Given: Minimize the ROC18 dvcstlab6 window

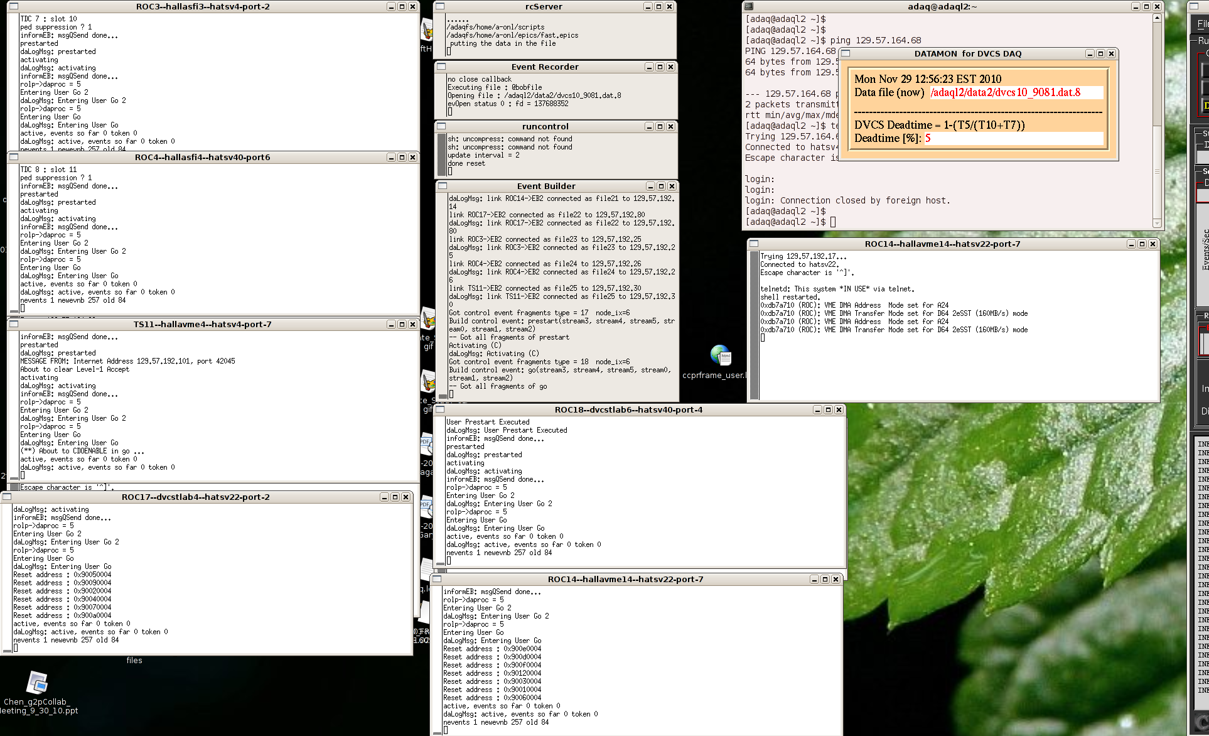Looking at the screenshot, I should (817, 409).
